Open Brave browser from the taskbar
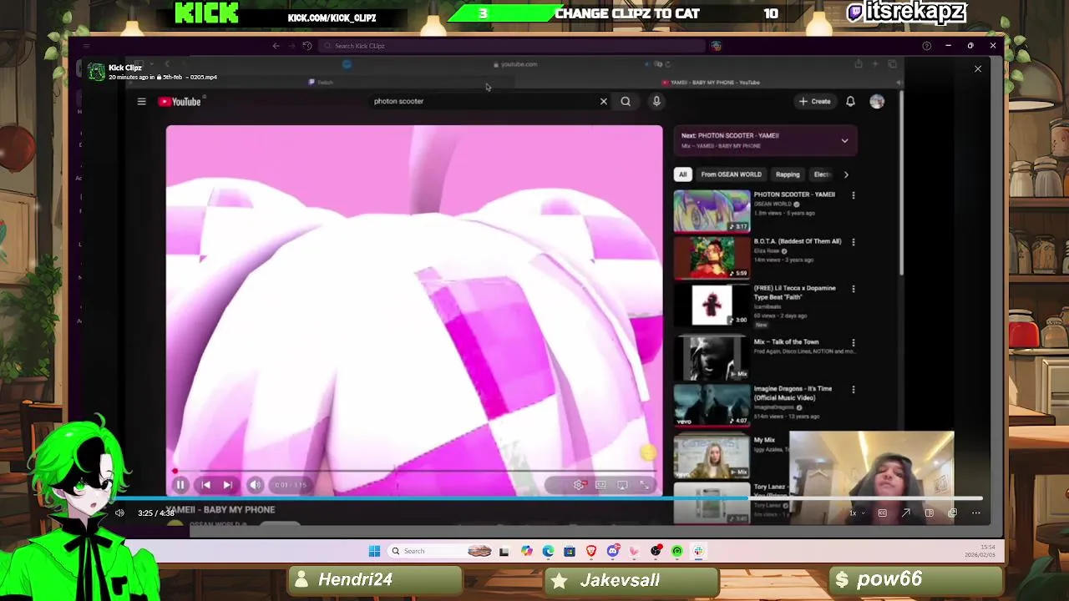Image resolution: width=1069 pixels, height=601 pixels. click(x=591, y=551)
